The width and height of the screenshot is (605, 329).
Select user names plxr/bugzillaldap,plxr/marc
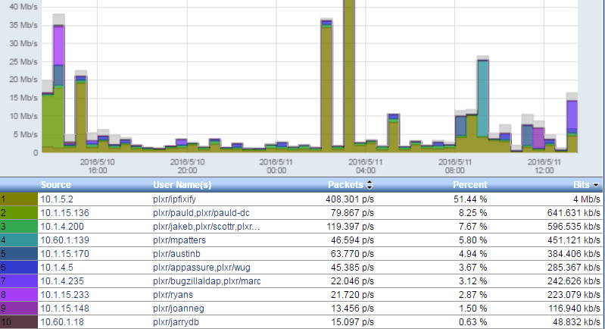[x=207, y=281]
